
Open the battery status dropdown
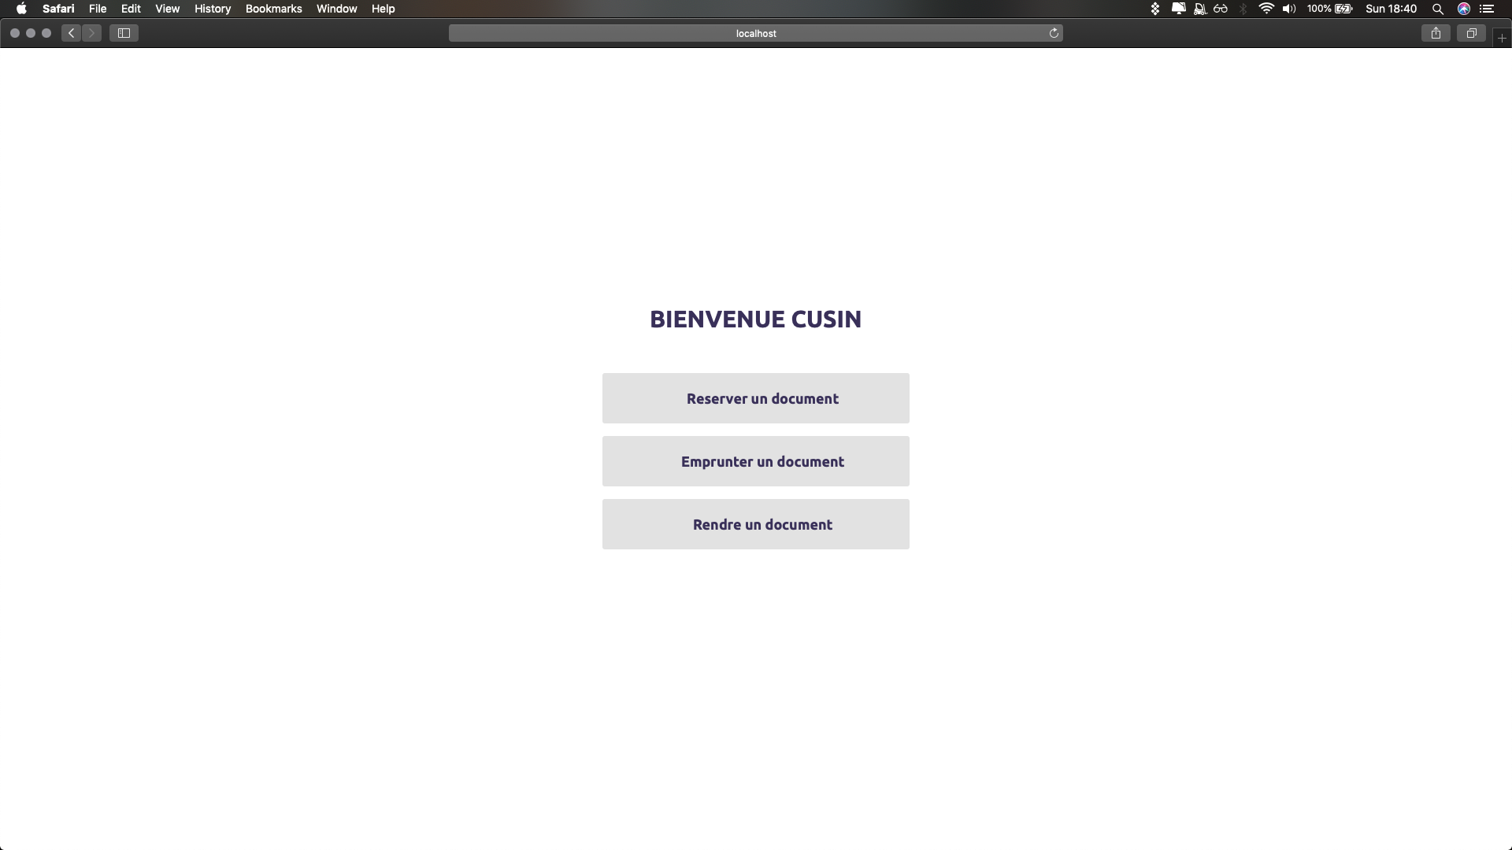pos(1343,9)
